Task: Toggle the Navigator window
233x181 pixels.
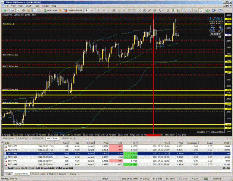Action: [x=28, y=10]
